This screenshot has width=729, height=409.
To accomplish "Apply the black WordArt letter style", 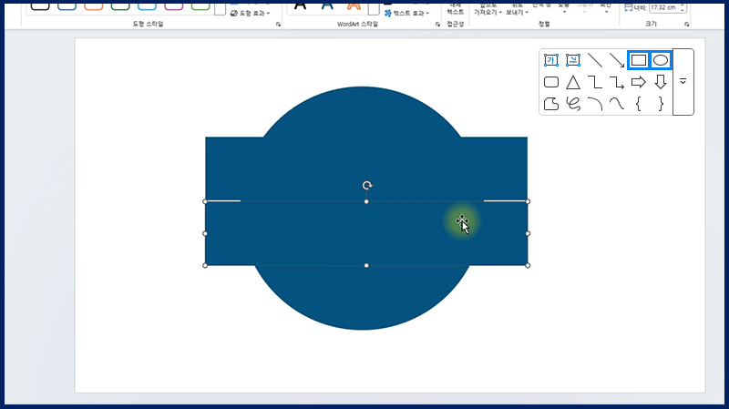I will click(301, 6).
